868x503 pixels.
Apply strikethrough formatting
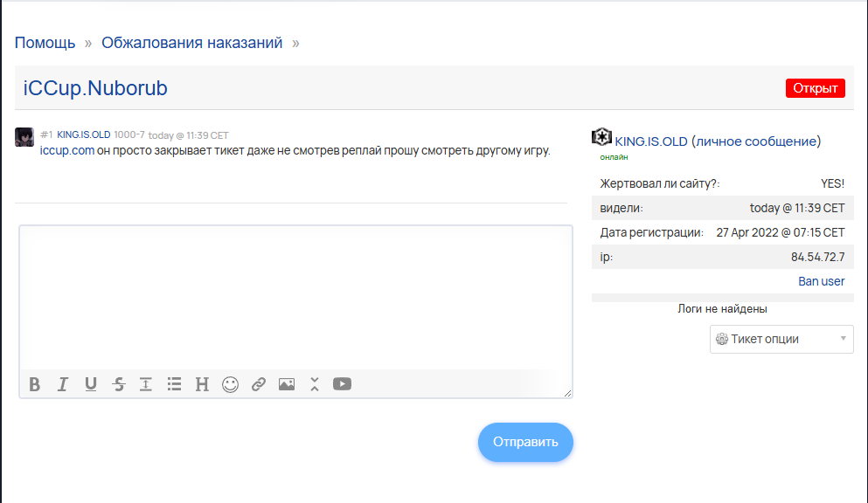point(119,384)
